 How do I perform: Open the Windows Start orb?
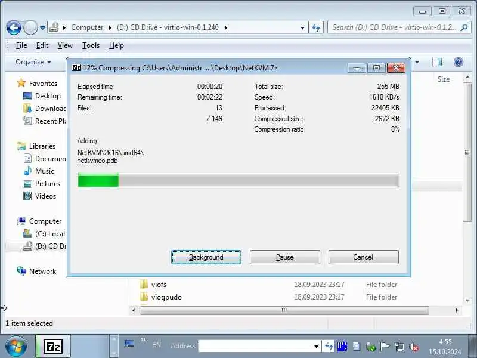[16, 346]
